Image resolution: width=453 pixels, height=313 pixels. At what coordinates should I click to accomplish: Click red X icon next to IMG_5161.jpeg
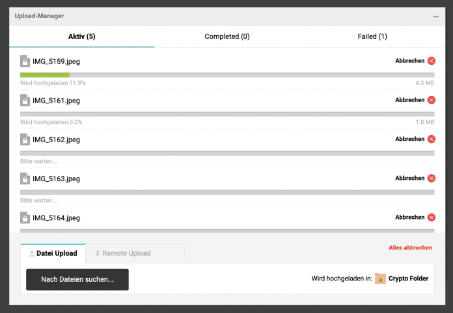[x=431, y=100]
